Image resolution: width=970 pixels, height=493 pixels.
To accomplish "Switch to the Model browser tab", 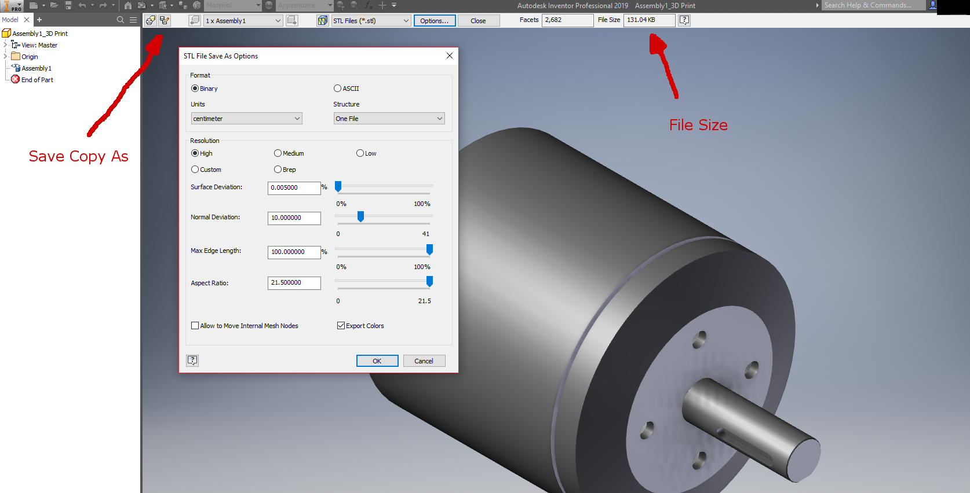I will pos(10,20).
